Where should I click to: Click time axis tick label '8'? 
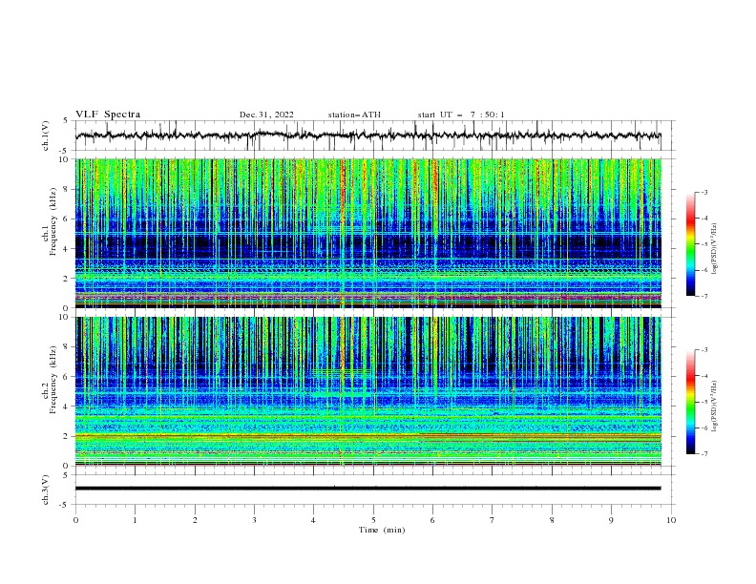pos(552,520)
